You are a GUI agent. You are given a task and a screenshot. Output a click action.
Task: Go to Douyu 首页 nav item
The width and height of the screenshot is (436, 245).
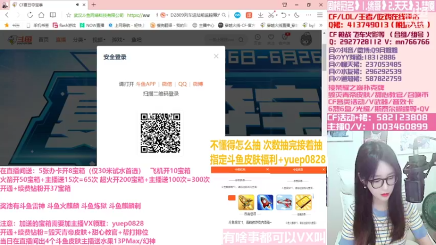[44, 40]
